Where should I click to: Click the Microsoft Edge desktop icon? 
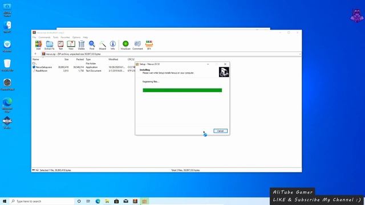(x=7, y=105)
